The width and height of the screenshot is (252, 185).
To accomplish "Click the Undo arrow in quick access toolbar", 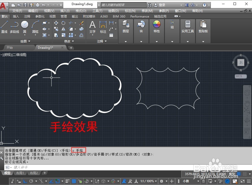I will point(43,5).
